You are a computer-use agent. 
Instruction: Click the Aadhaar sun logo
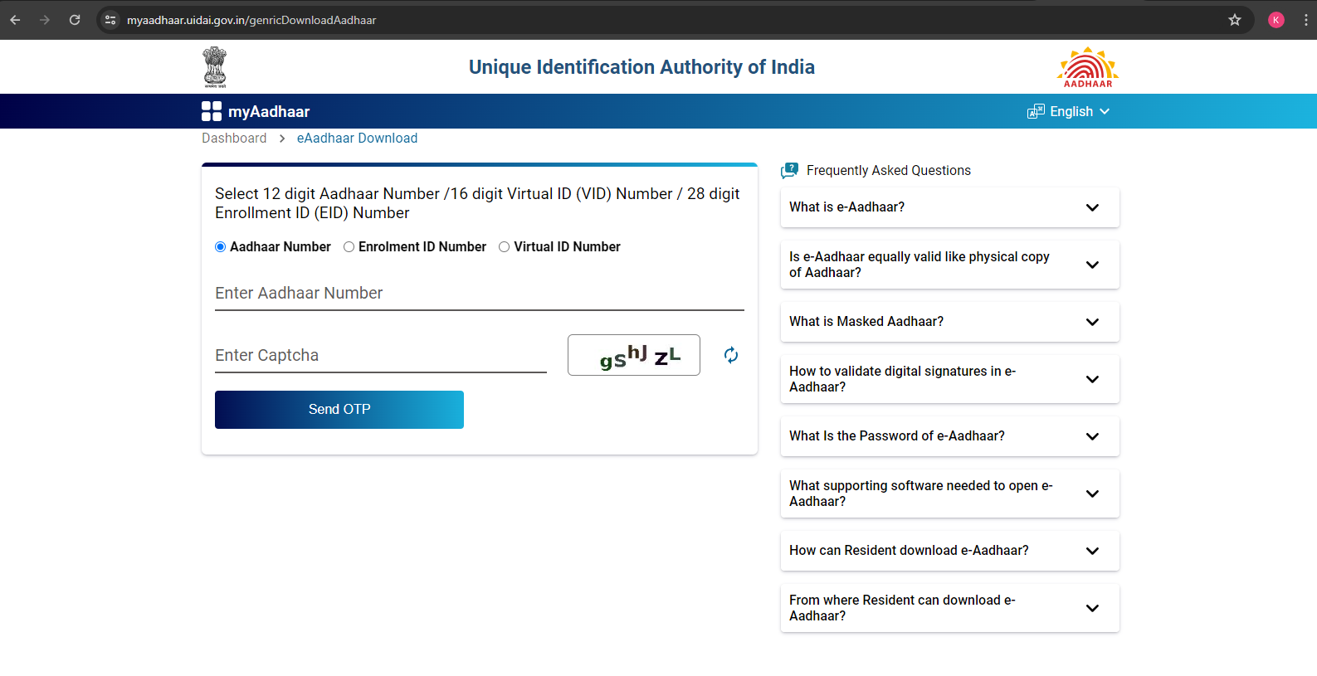tap(1087, 67)
